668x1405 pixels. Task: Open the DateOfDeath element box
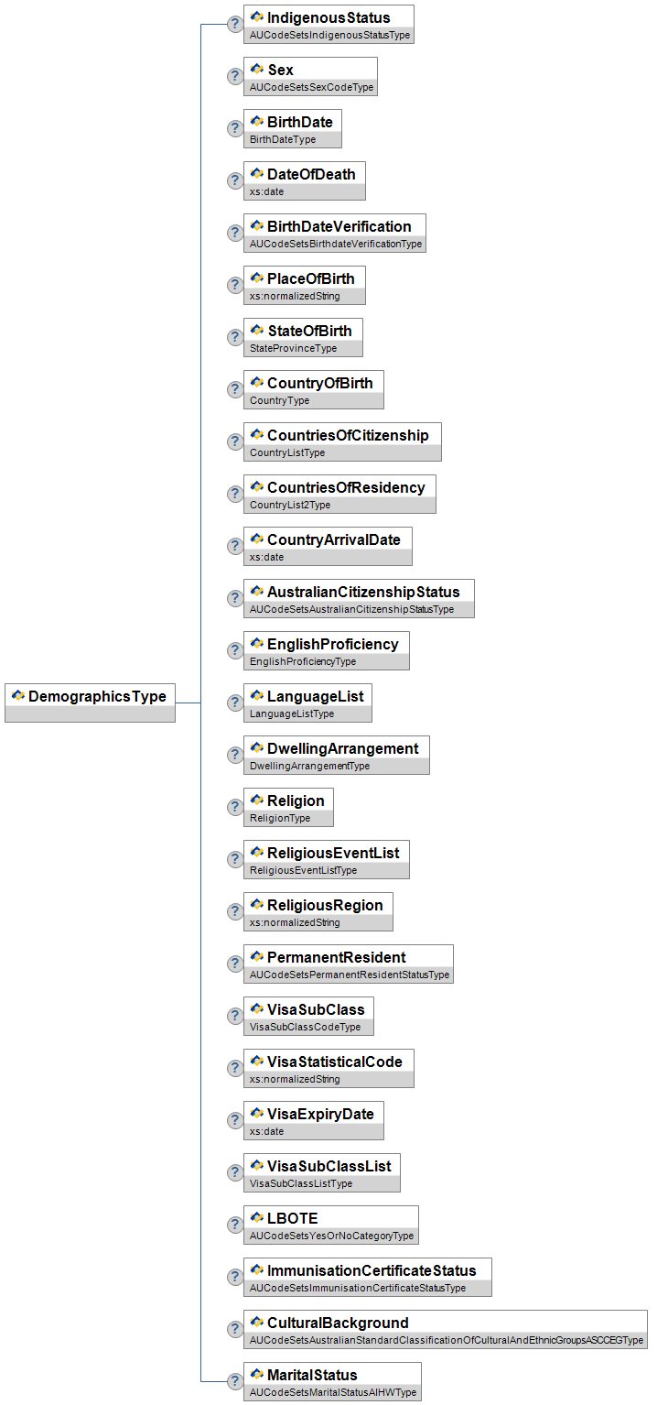coord(310,174)
